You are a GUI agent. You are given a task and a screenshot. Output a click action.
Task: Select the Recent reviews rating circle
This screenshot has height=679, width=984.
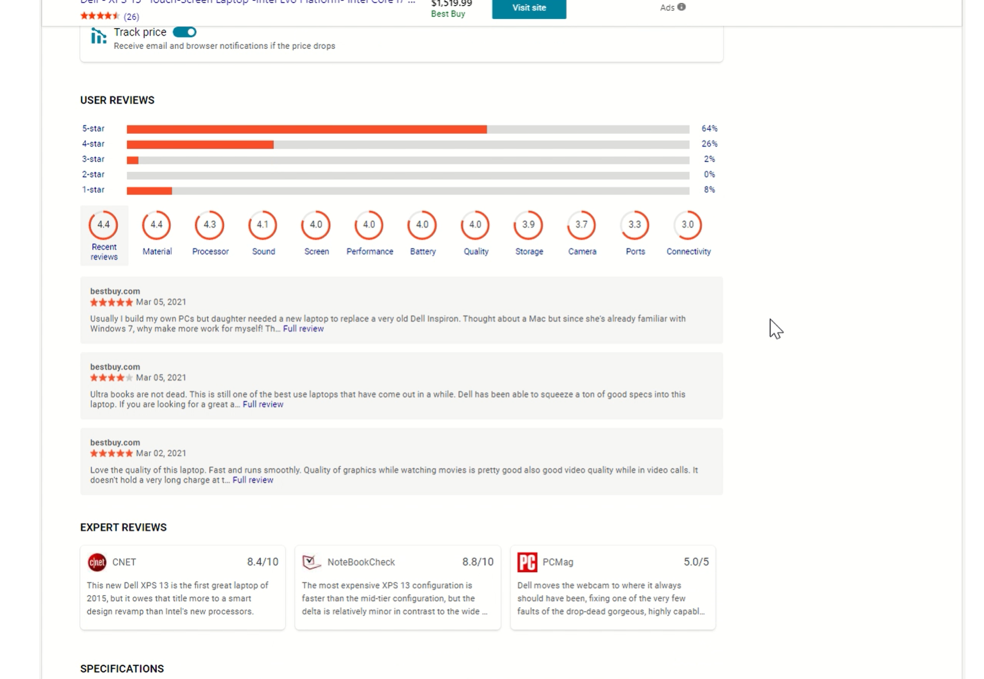click(104, 225)
